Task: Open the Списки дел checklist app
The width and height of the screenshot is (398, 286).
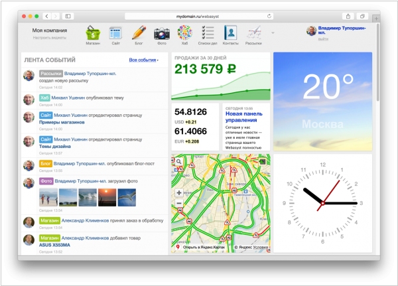Action: point(208,33)
